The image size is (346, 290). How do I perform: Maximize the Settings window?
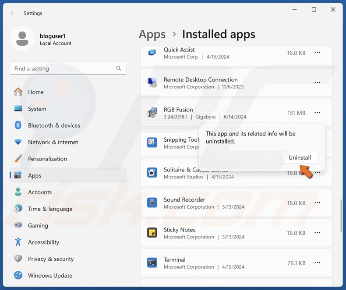(x=314, y=10)
